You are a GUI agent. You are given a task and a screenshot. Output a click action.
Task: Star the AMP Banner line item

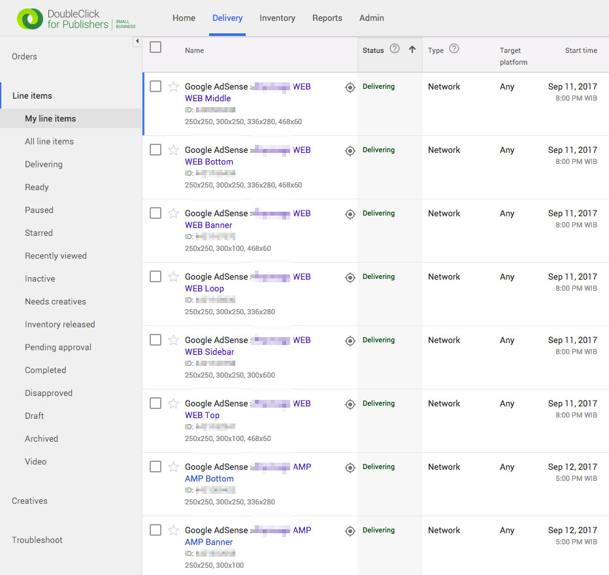173,530
